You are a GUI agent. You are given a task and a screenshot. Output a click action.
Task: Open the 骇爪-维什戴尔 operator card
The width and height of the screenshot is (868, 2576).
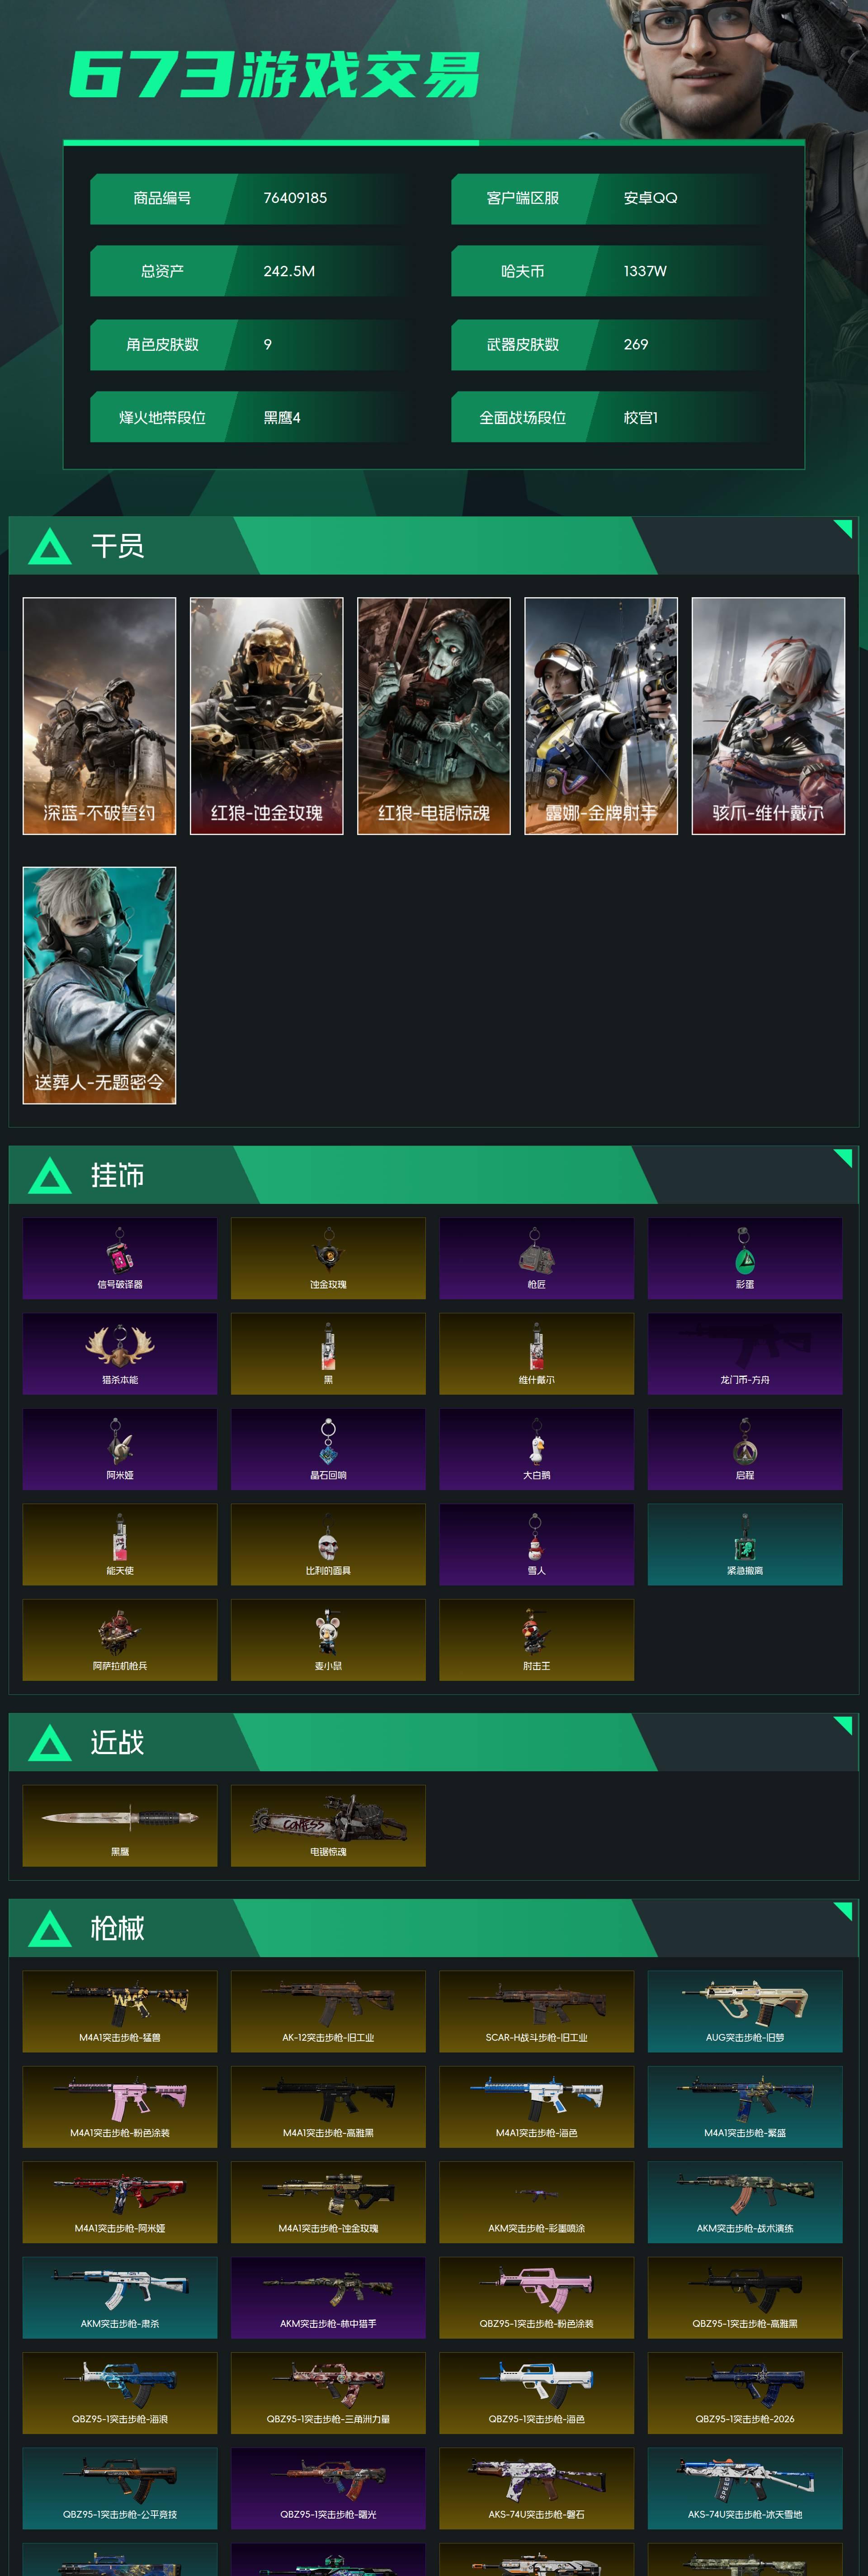click(768, 716)
